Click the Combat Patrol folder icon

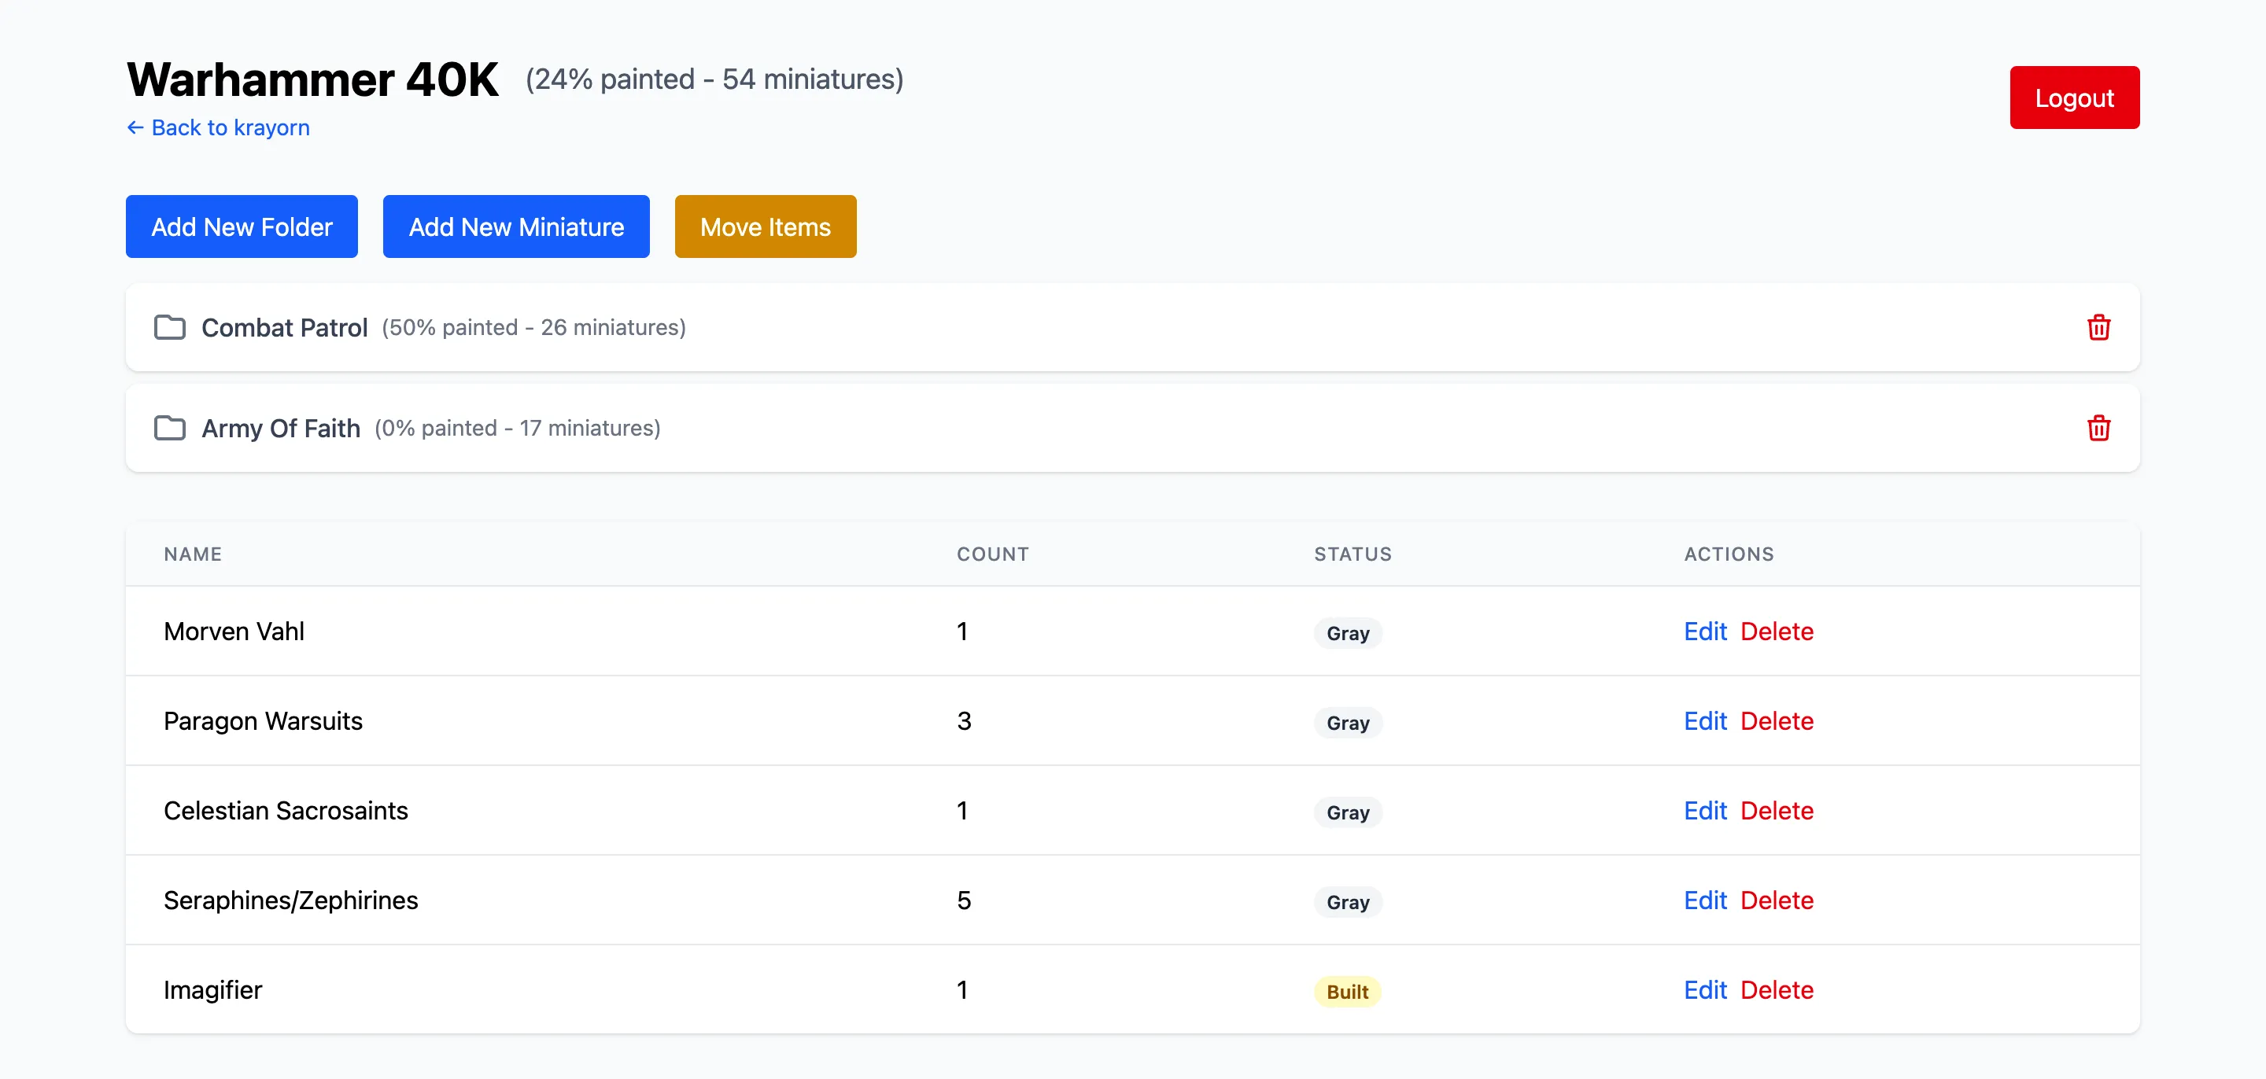(x=170, y=327)
